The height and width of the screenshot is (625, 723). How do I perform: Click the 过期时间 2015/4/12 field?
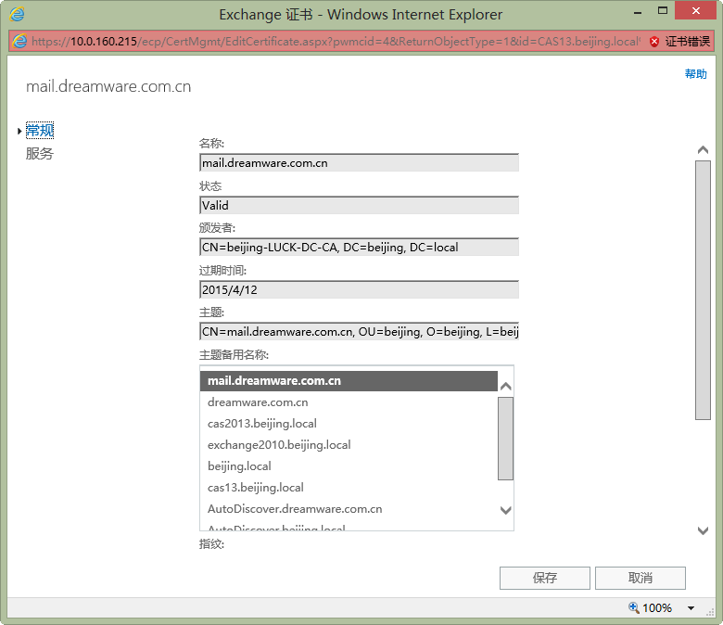click(x=360, y=289)
